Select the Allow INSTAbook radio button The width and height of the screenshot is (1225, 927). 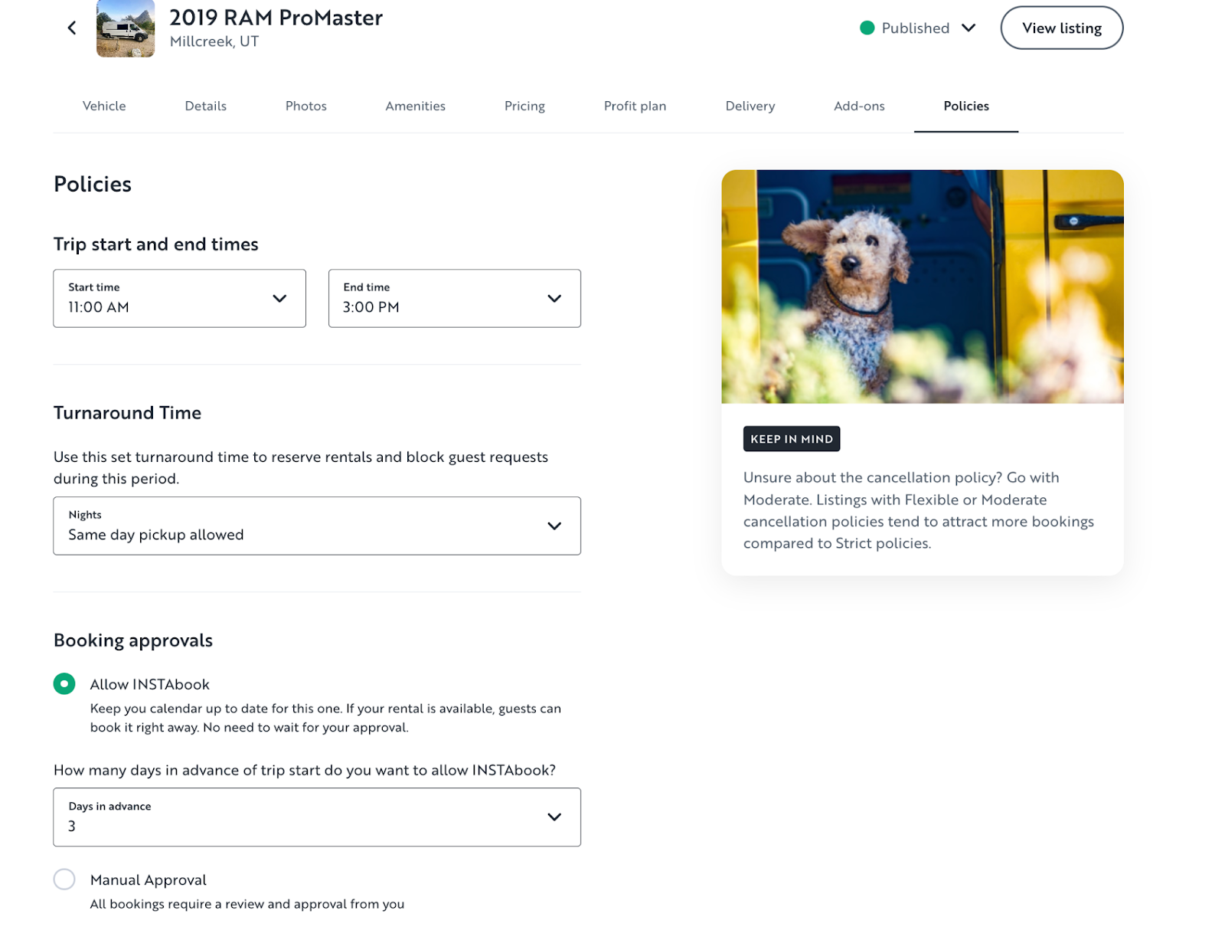(x=64, y=683)
